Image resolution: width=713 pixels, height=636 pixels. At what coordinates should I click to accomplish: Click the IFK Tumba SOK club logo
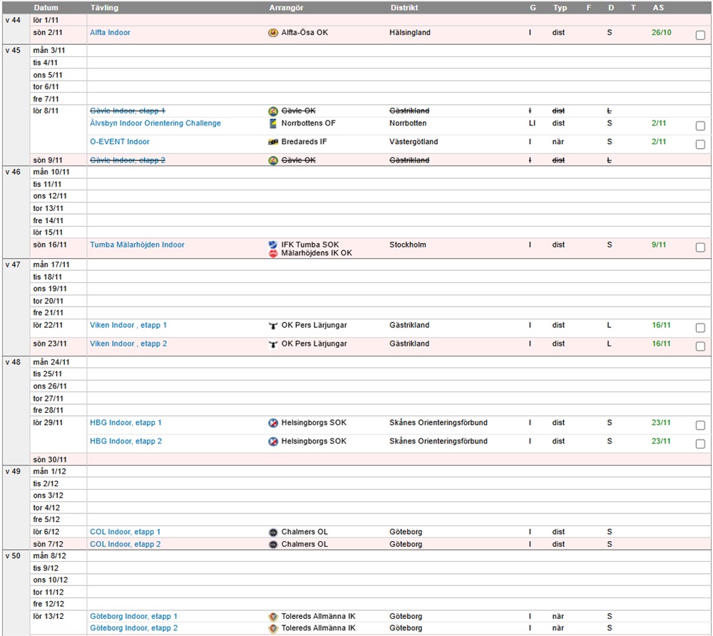pos(272,245)
